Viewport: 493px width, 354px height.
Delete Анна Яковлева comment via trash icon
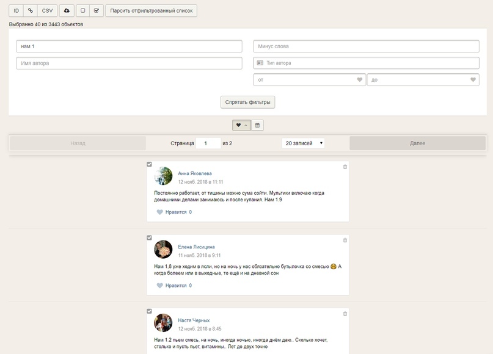click(345, 167)
